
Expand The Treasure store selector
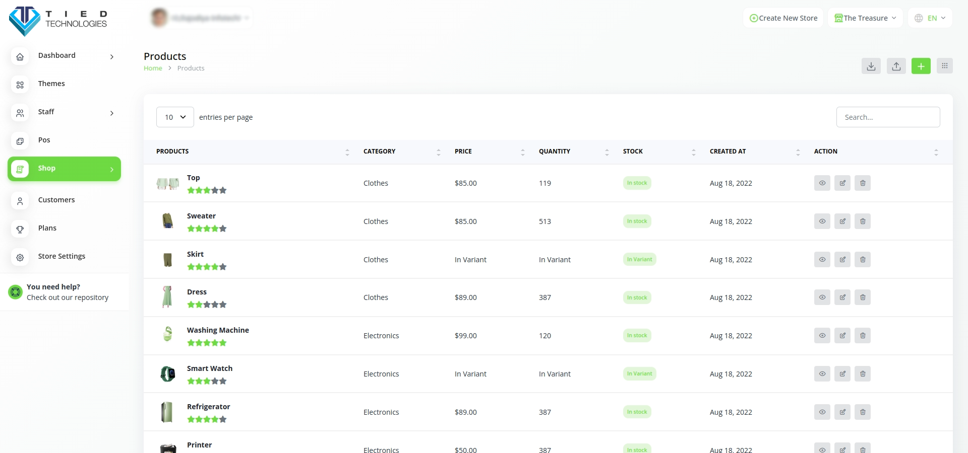pyautogui.click(x=865, y=18)
